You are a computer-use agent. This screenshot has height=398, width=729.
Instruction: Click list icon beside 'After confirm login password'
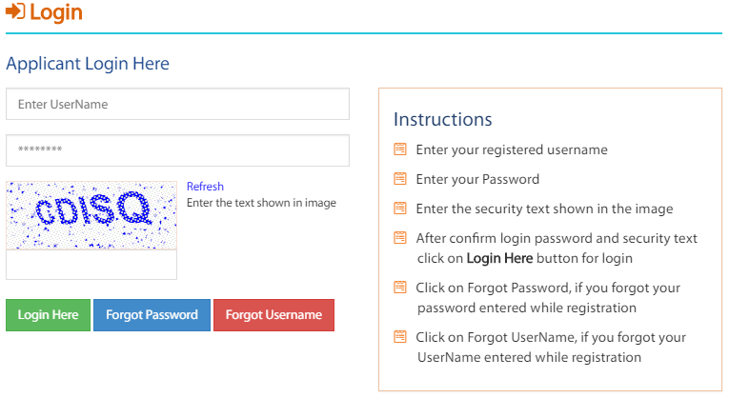400,238
